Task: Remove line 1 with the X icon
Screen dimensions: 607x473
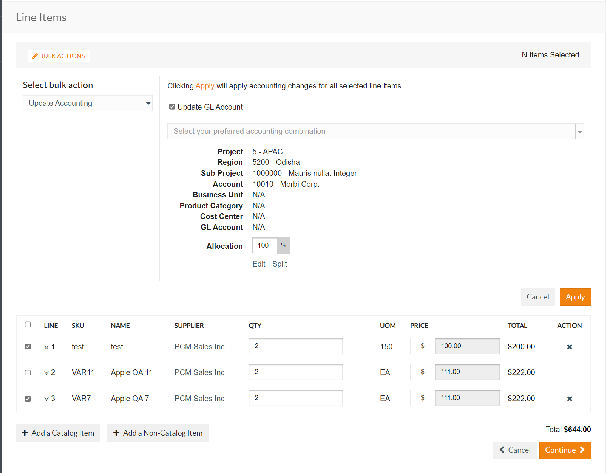Action: [x=570, y=347]
